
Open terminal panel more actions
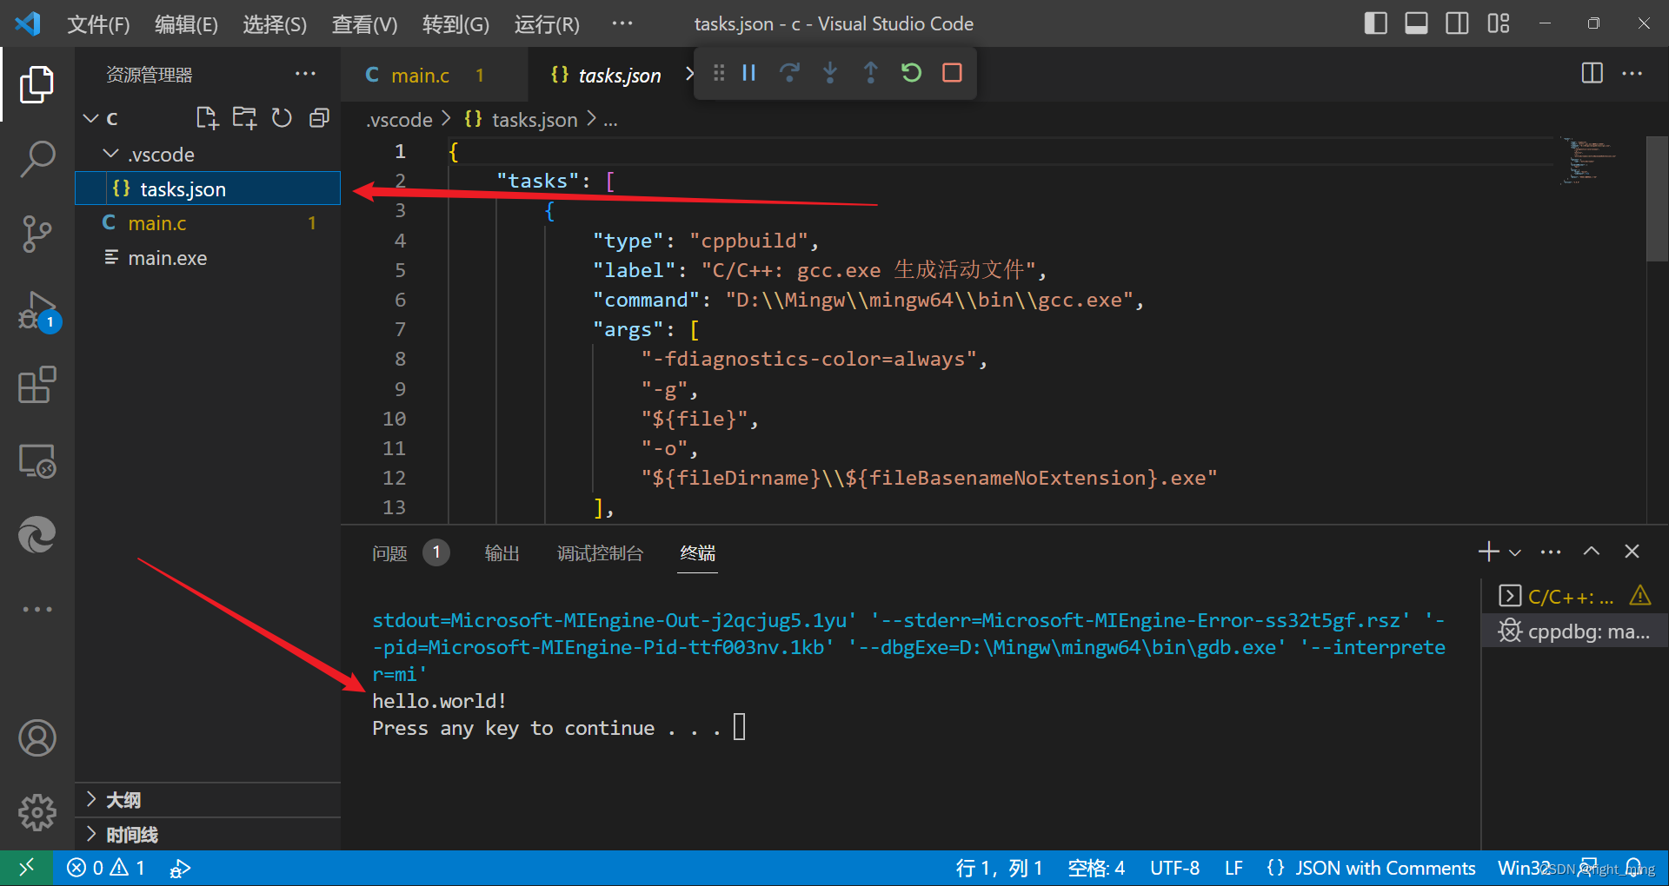point(1550,552)
